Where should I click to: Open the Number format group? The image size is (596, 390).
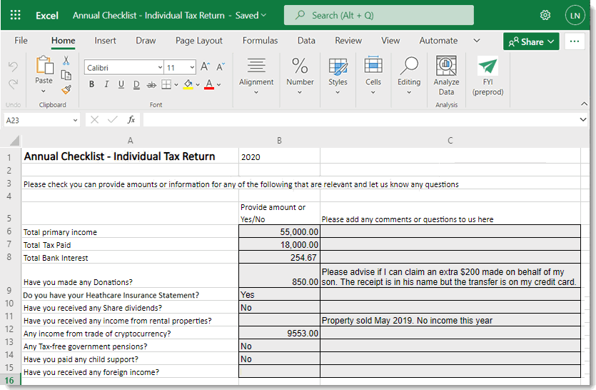click(300, 75)
